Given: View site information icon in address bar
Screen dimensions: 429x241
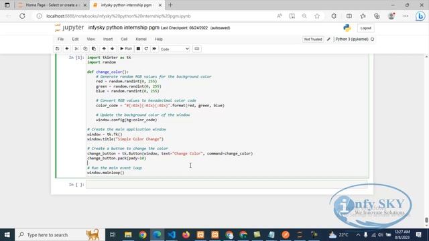Looking at the screenshot, I should (x=39, y=16).
